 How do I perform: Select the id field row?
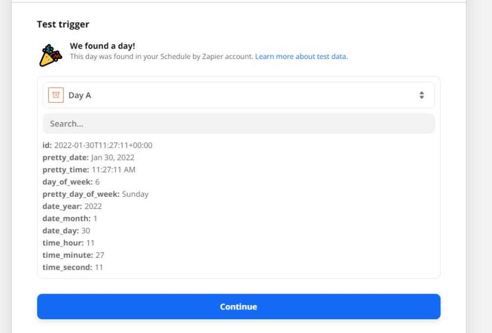click(97, 145)
